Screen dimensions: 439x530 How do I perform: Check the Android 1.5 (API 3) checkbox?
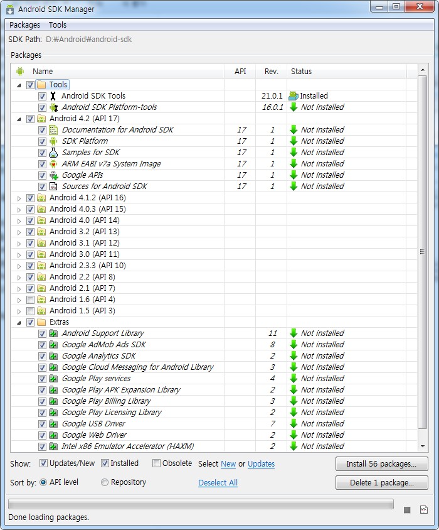[x=30, y=311]
